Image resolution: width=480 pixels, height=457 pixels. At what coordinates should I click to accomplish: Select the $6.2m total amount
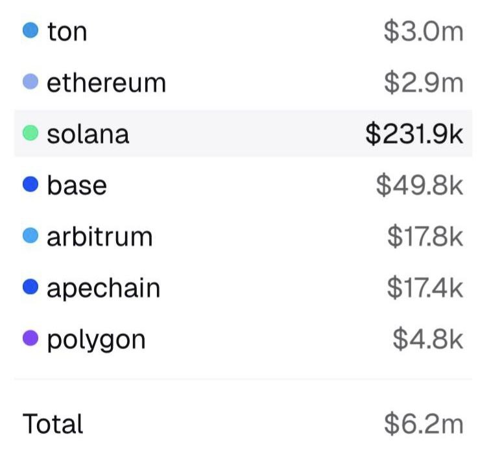pos(424,424)
